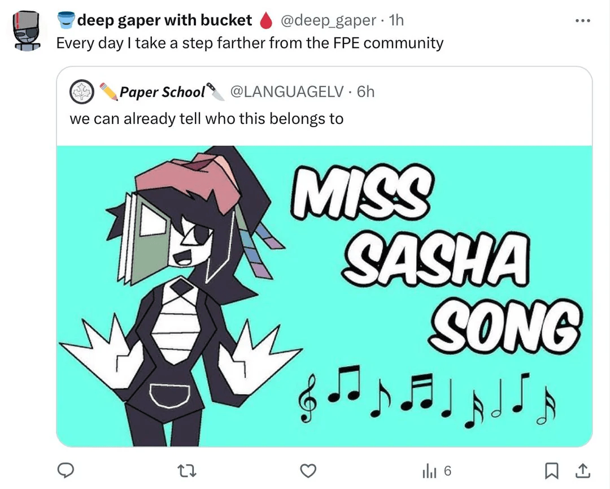Click the quoted tweet's '6h' timestamp
The image size is (610, 489).
click(x=365, y=92)
